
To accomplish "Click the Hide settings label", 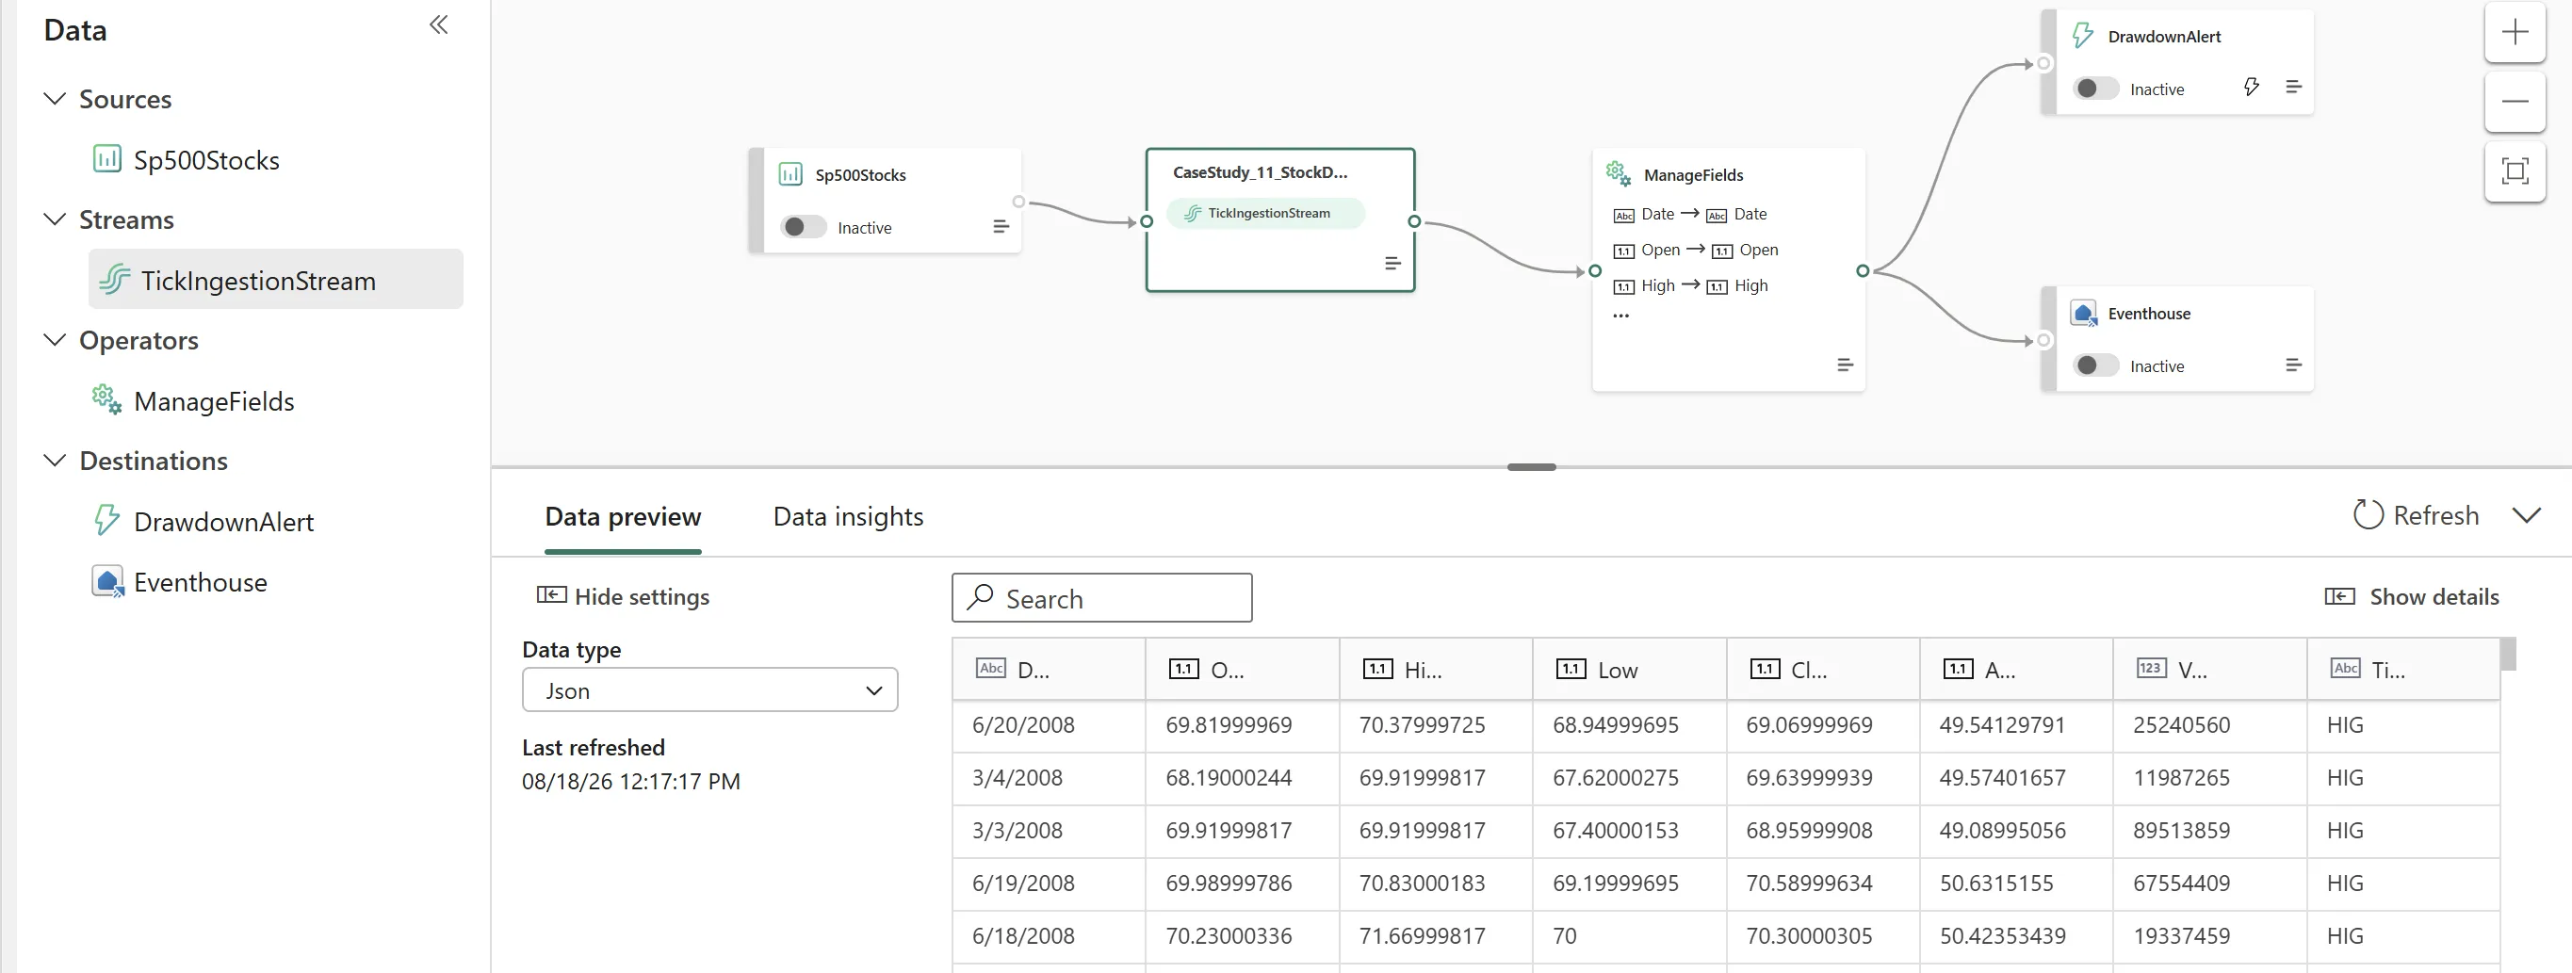I will click(642, 596).
